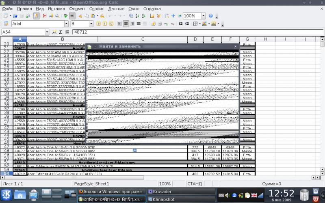Export directly as PDF
Screen dimensions: 325x203
pyautogui.click(x=44, y=16)
